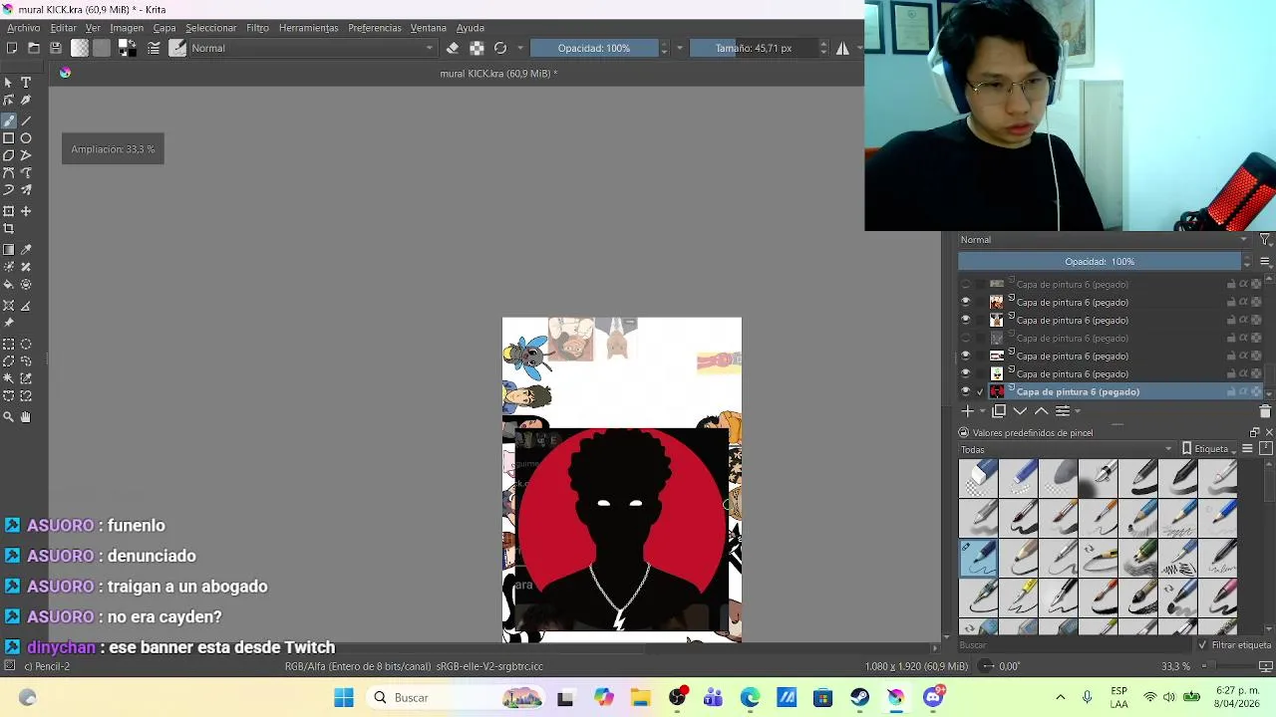Open the layers panel hamburger options menu
This screenshot has height=717, width=1276.
tap(1265, 262)
